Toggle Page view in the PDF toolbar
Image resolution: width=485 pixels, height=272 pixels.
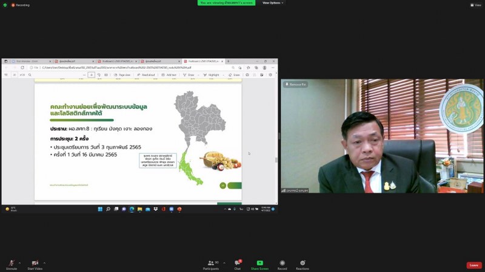click(122, 75)
